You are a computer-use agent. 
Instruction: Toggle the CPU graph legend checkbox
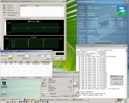pyautogui.click(x=38, y=21)
